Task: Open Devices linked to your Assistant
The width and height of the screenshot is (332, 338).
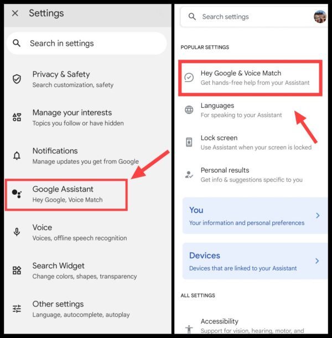Action: coord(255,261)
